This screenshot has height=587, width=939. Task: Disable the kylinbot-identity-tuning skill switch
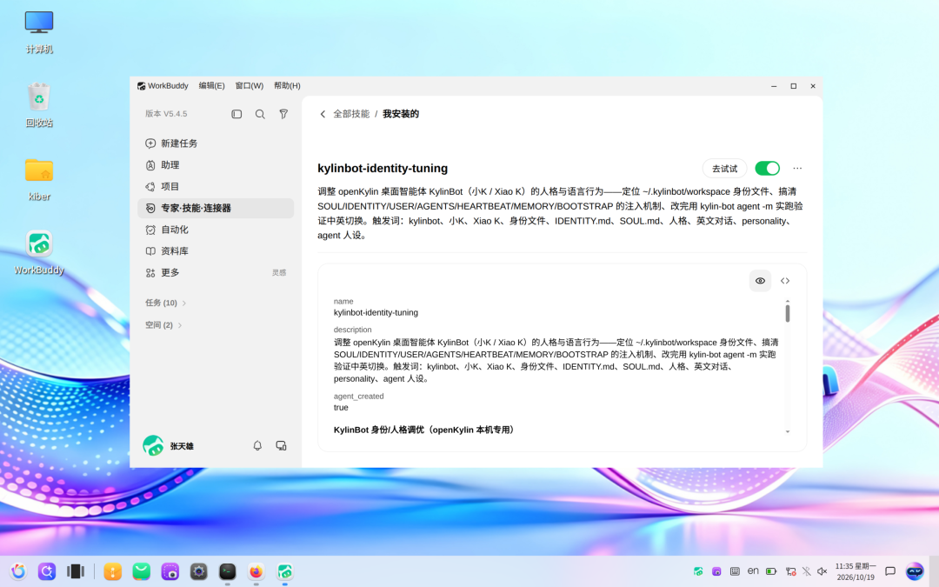(767, 169)
